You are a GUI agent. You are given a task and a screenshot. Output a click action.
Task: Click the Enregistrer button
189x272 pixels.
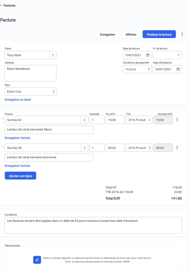click(x=108, y=34)
